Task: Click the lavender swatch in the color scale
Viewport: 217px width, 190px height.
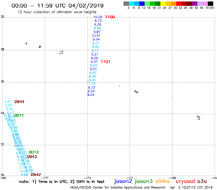Action: [200, 4]
